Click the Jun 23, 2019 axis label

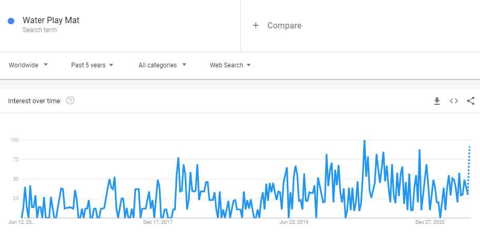(x=294, y=222)
